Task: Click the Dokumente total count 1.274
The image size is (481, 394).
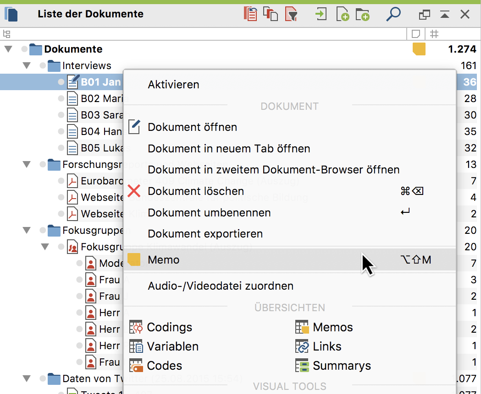Action: pyautogui.click(x=462, y=49)
